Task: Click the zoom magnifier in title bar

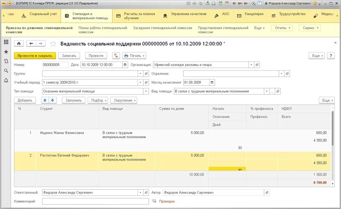Action: (x=253, y=3)
